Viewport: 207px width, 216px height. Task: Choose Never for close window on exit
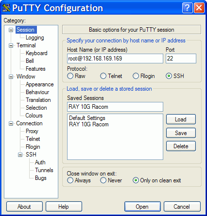click(103, 180)
